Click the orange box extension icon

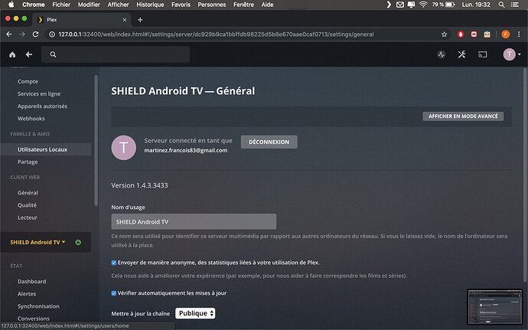[487, 34]
